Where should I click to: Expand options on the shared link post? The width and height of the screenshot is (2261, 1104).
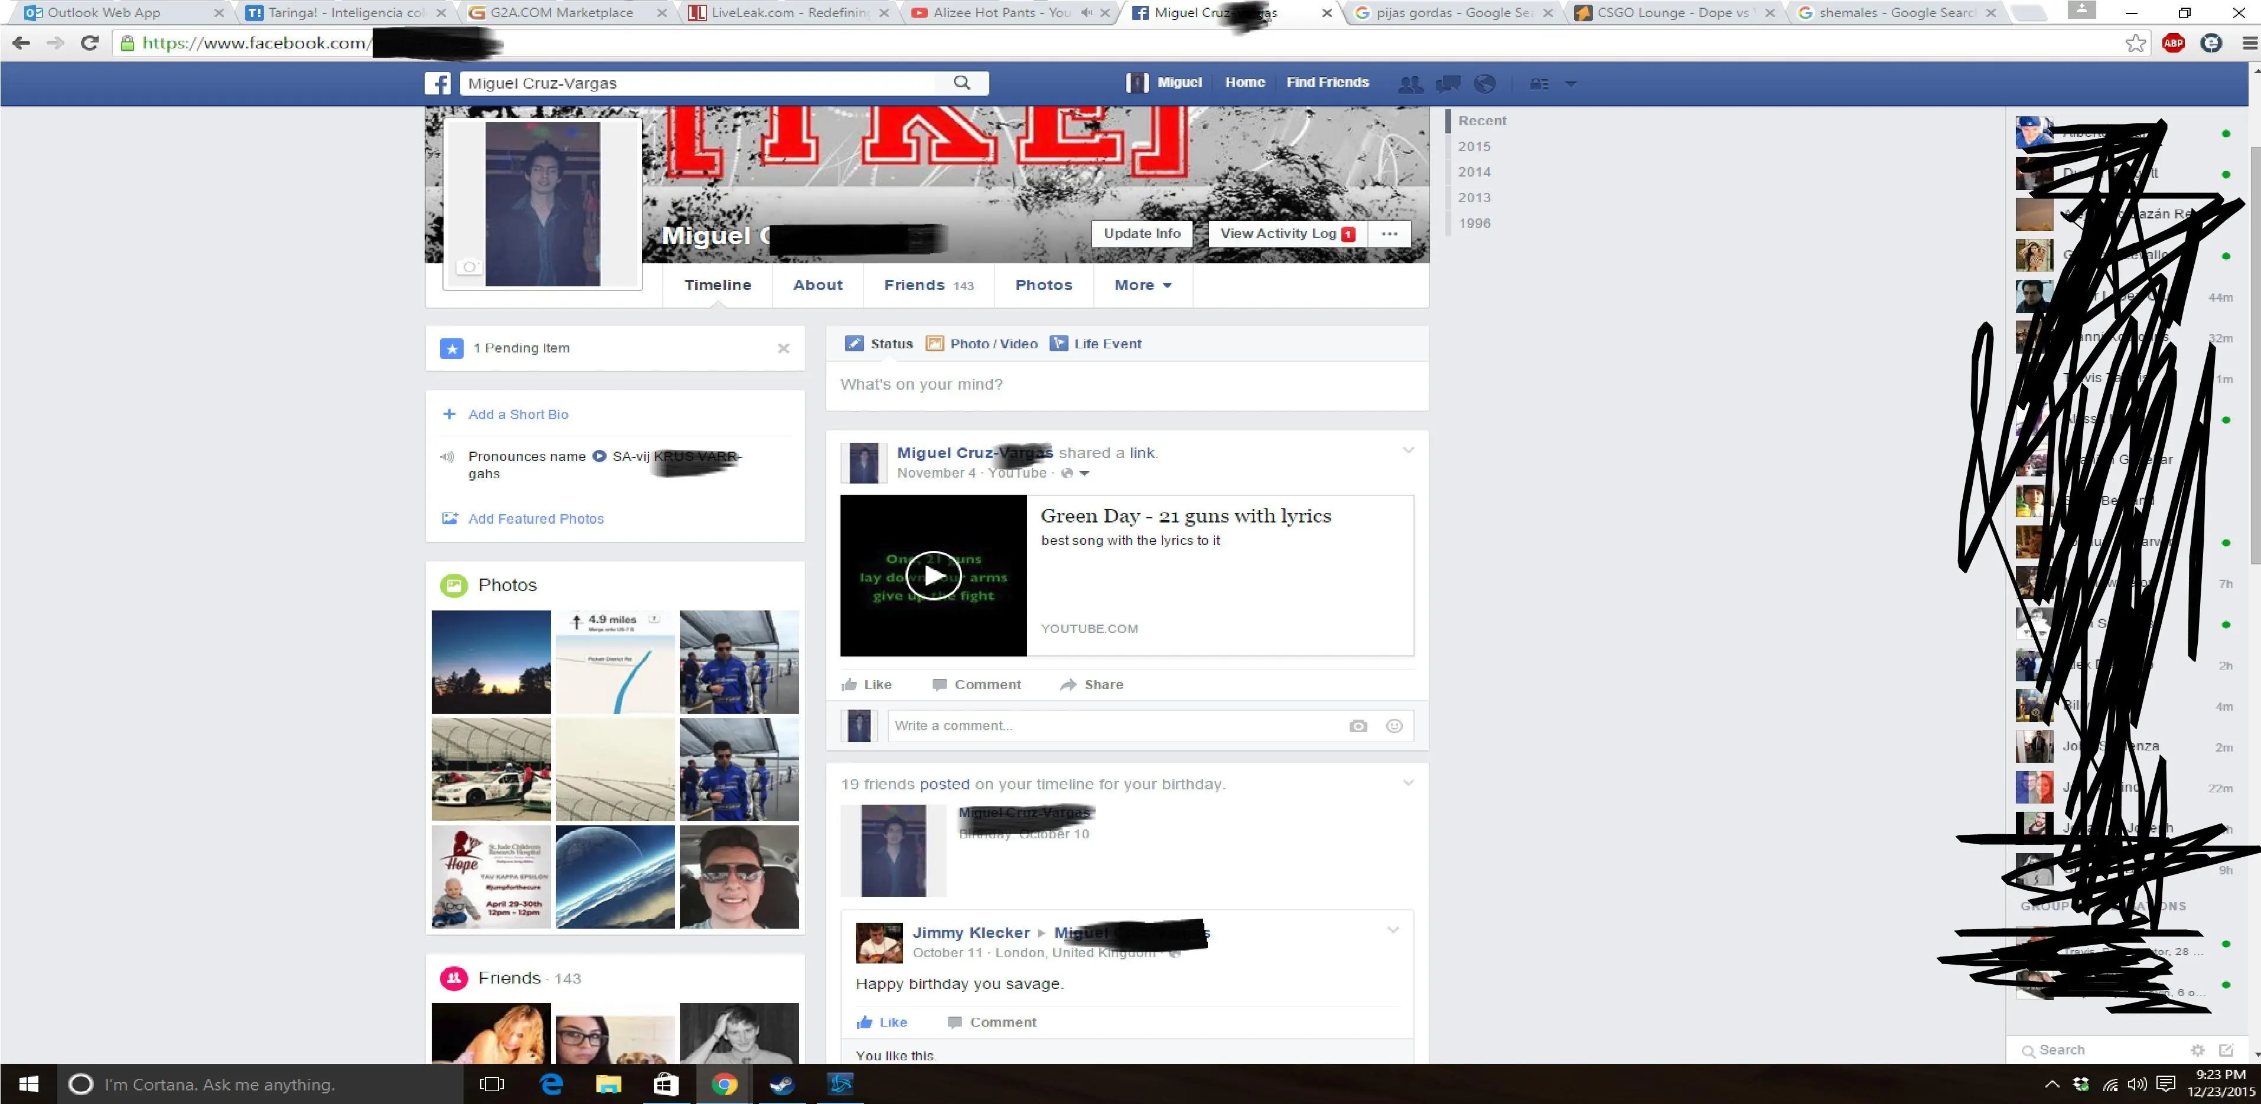1408,450
